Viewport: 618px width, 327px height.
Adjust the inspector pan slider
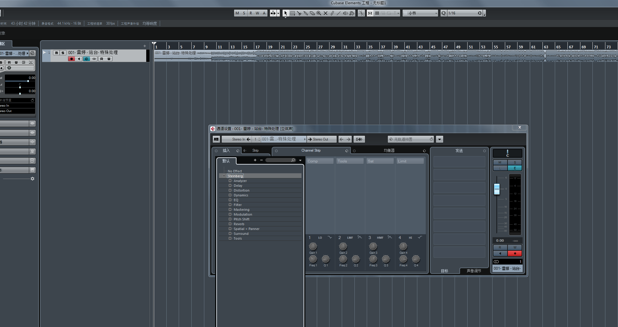[20, 87]
